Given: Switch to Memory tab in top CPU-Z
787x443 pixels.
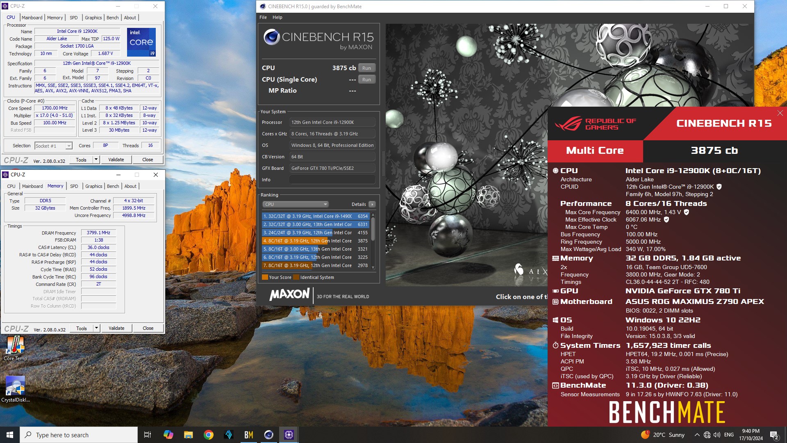Looking at the screenshot, I should pyautogui.click(x=55, y=18).
